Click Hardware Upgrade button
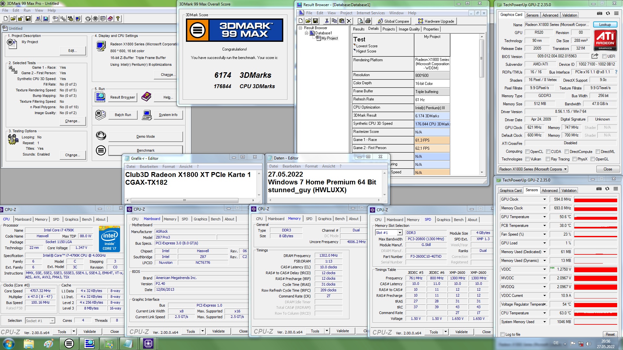This screenshot has width=623, height=350. tap(436, 21)
